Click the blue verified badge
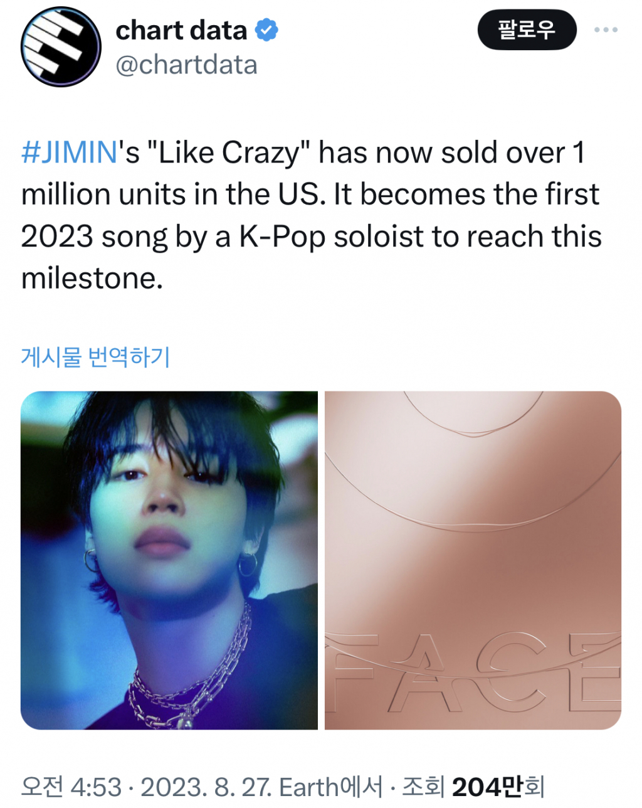Screen dimensions: 642x808 267,30
